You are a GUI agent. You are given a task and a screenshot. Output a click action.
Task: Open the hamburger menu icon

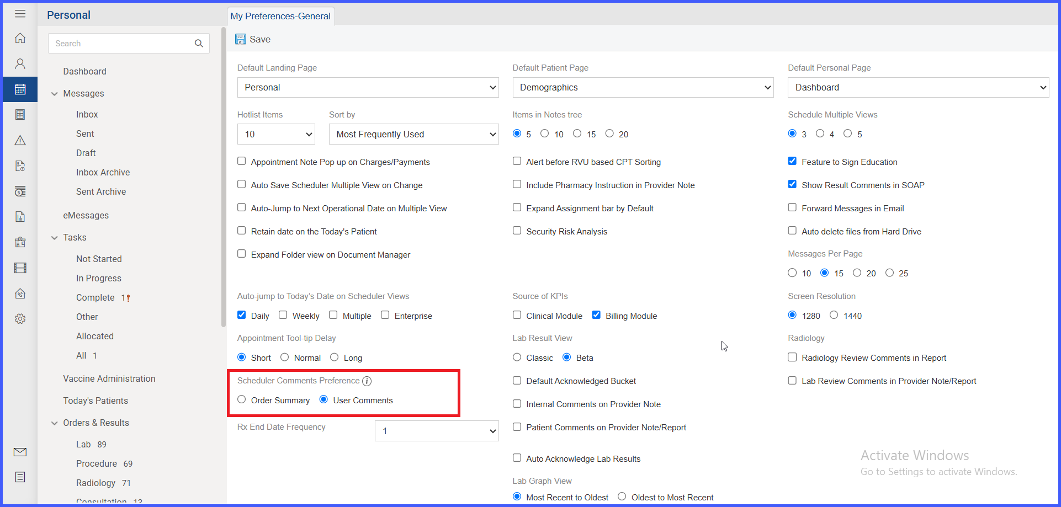point(20,14)
